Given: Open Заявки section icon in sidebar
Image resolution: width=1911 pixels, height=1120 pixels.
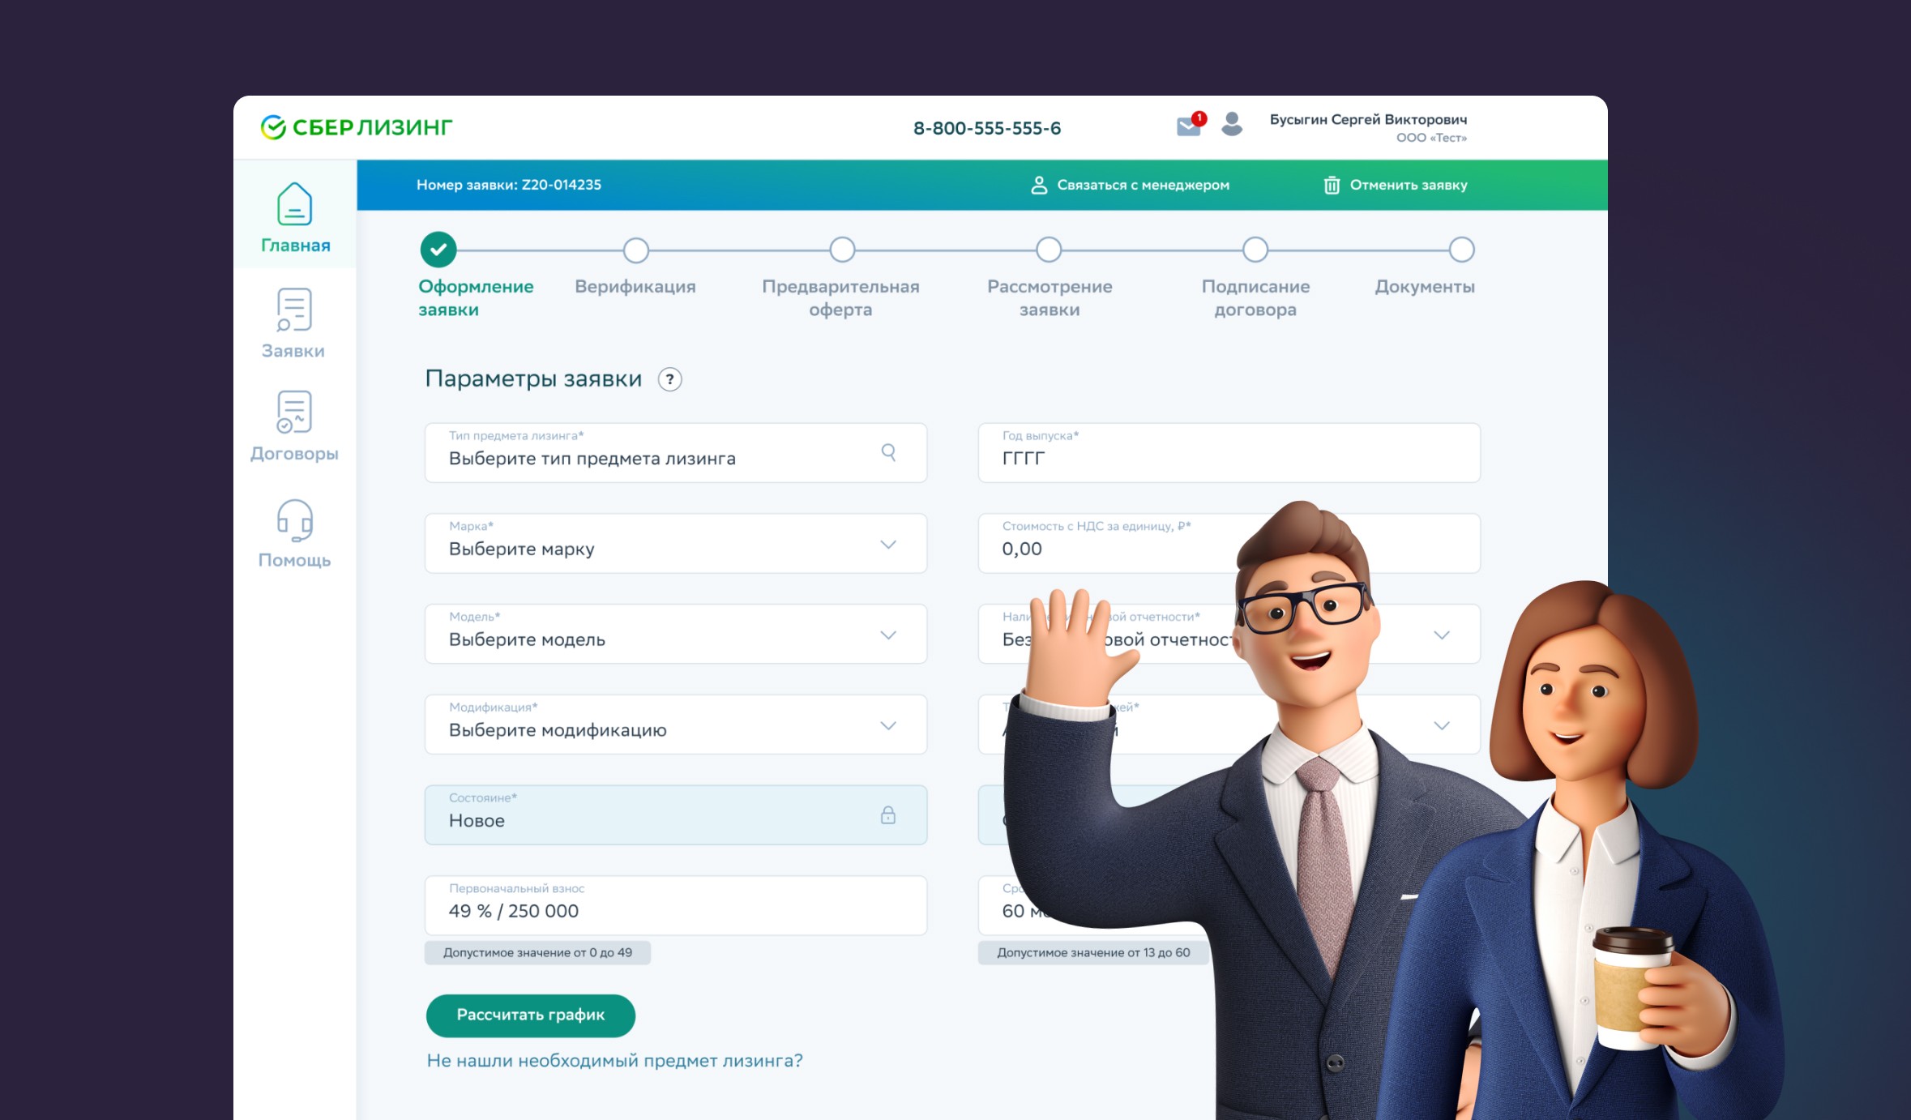Looking at the screenshot, I should (294, 310).
